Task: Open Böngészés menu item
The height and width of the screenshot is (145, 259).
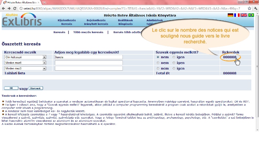Action: point(125,24)
